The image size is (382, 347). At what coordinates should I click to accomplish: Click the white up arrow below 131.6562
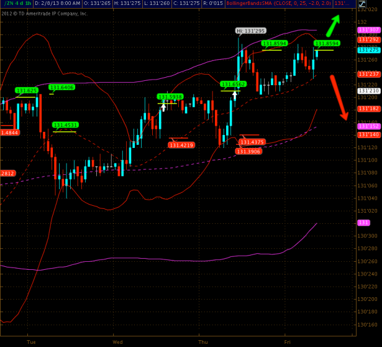[x=235, y=94]
